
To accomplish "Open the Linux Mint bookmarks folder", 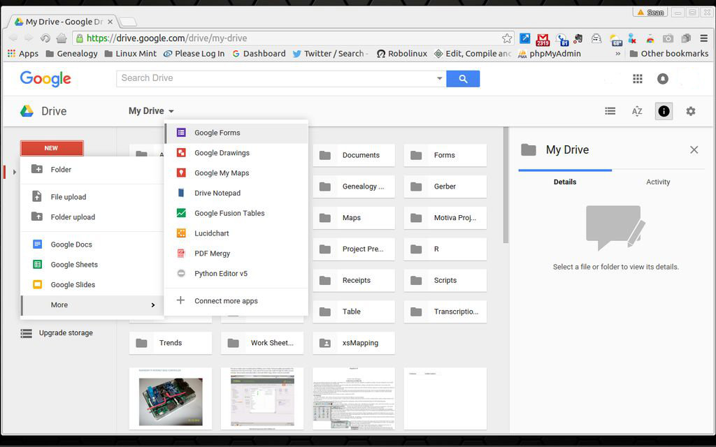I will [x=131, y=53].
